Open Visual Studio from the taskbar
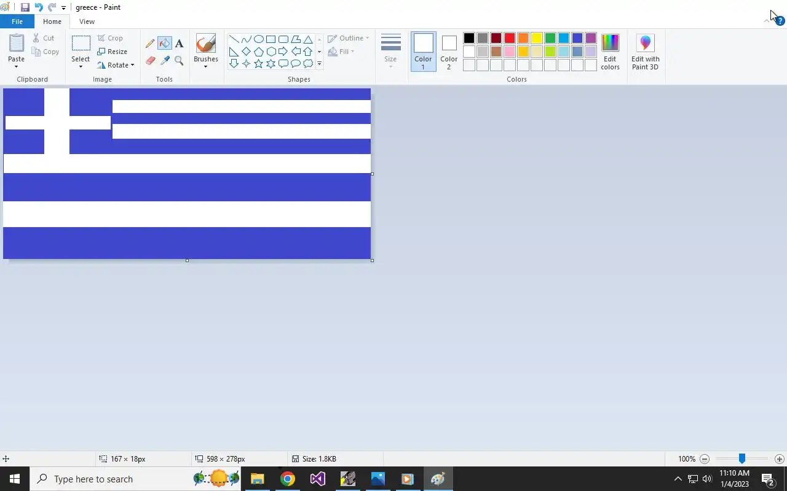The width and height of the screenshot is (787, 491). [317, 479]
